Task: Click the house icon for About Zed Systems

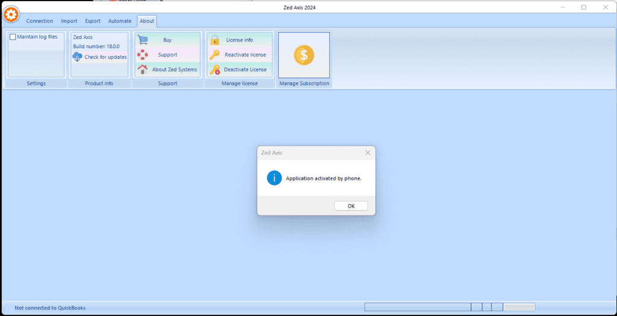Action: [x=142, y=70]
